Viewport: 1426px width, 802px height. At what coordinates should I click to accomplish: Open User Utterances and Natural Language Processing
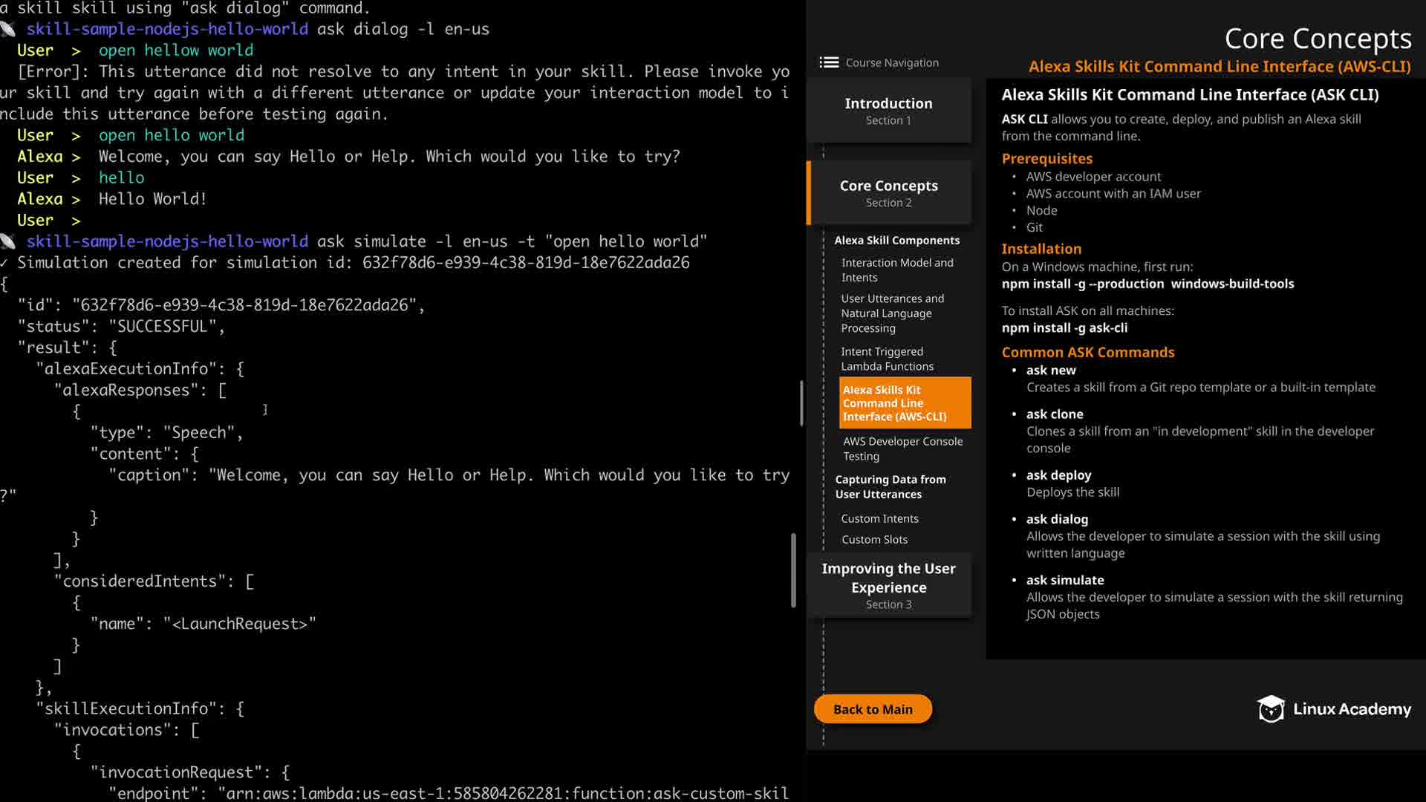coord(892,313)
